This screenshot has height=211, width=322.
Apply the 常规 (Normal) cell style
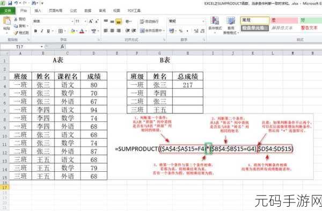(x=254, y=20)
